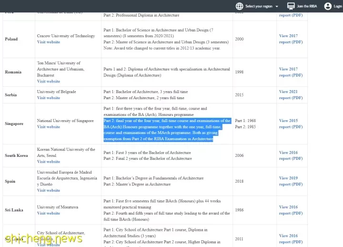Open Romania's View 2017 report PDF
Screen dimensions: 343x247
[x=291, y=72]
